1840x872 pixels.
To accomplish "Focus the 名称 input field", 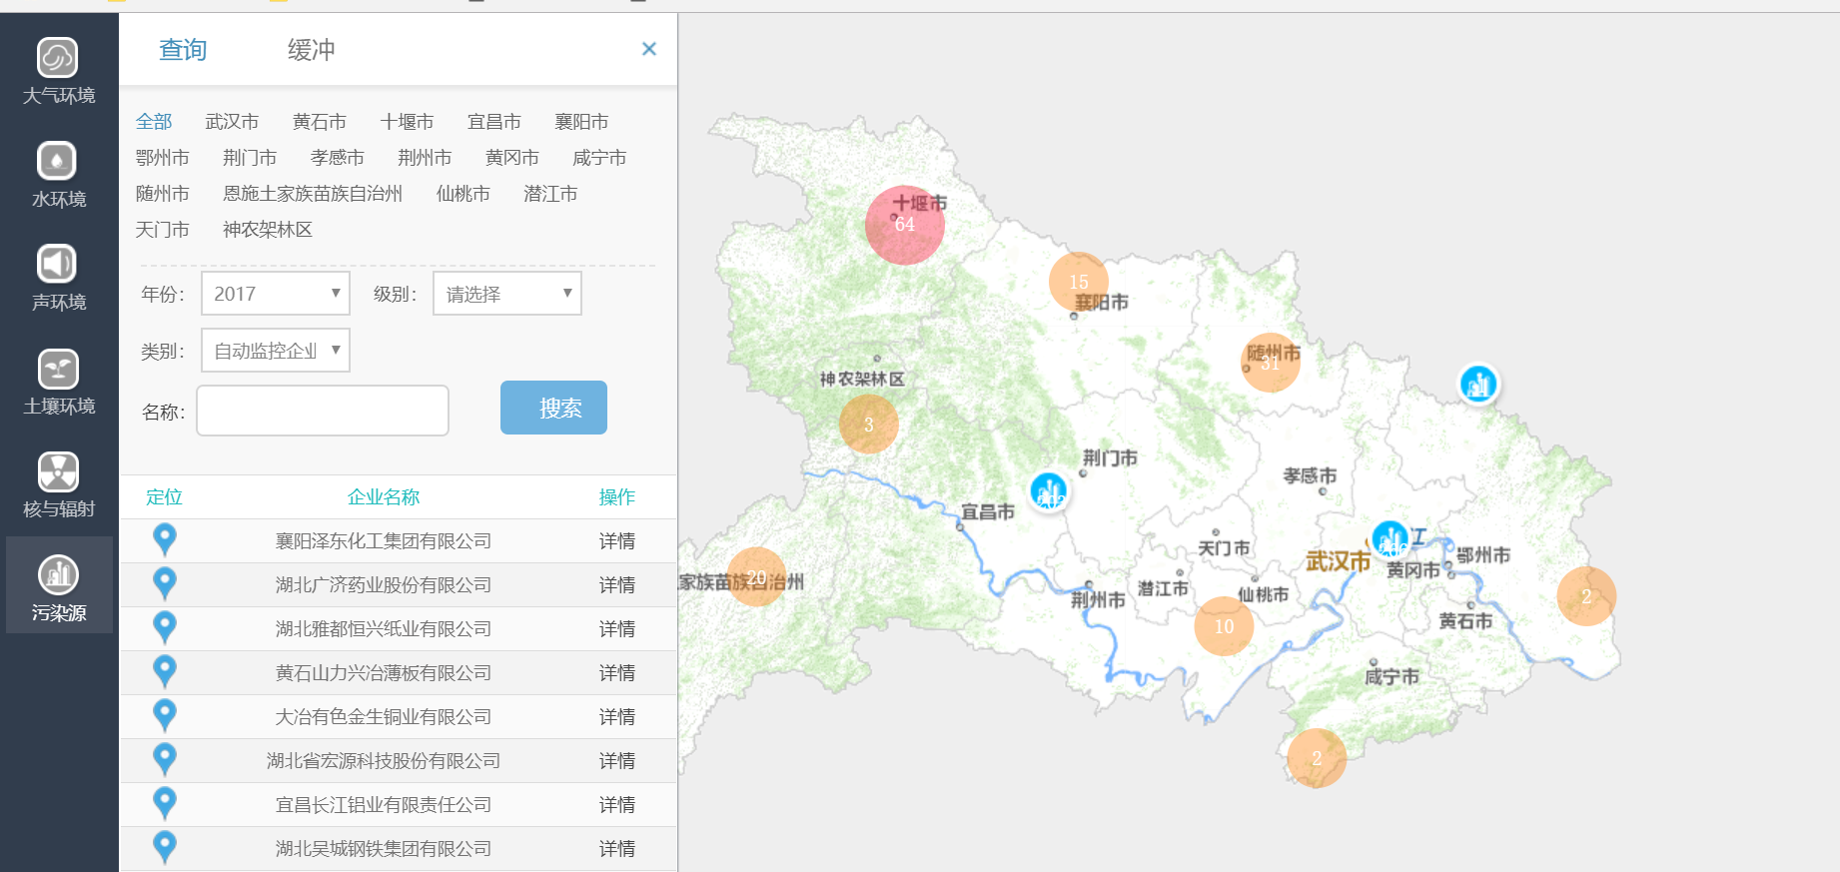I will tap(323, 411).
